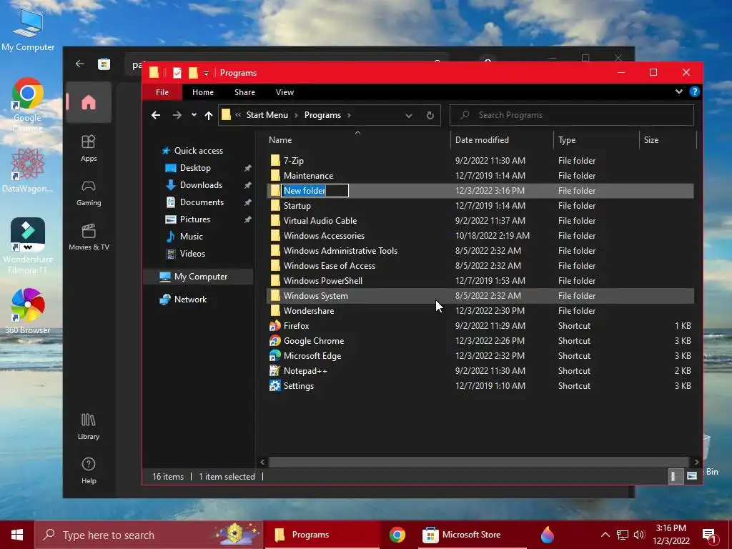This screenshot has height=549, width=732.
Task: Open Desktop in the navigation pane
Action: (x=195, y=168)
